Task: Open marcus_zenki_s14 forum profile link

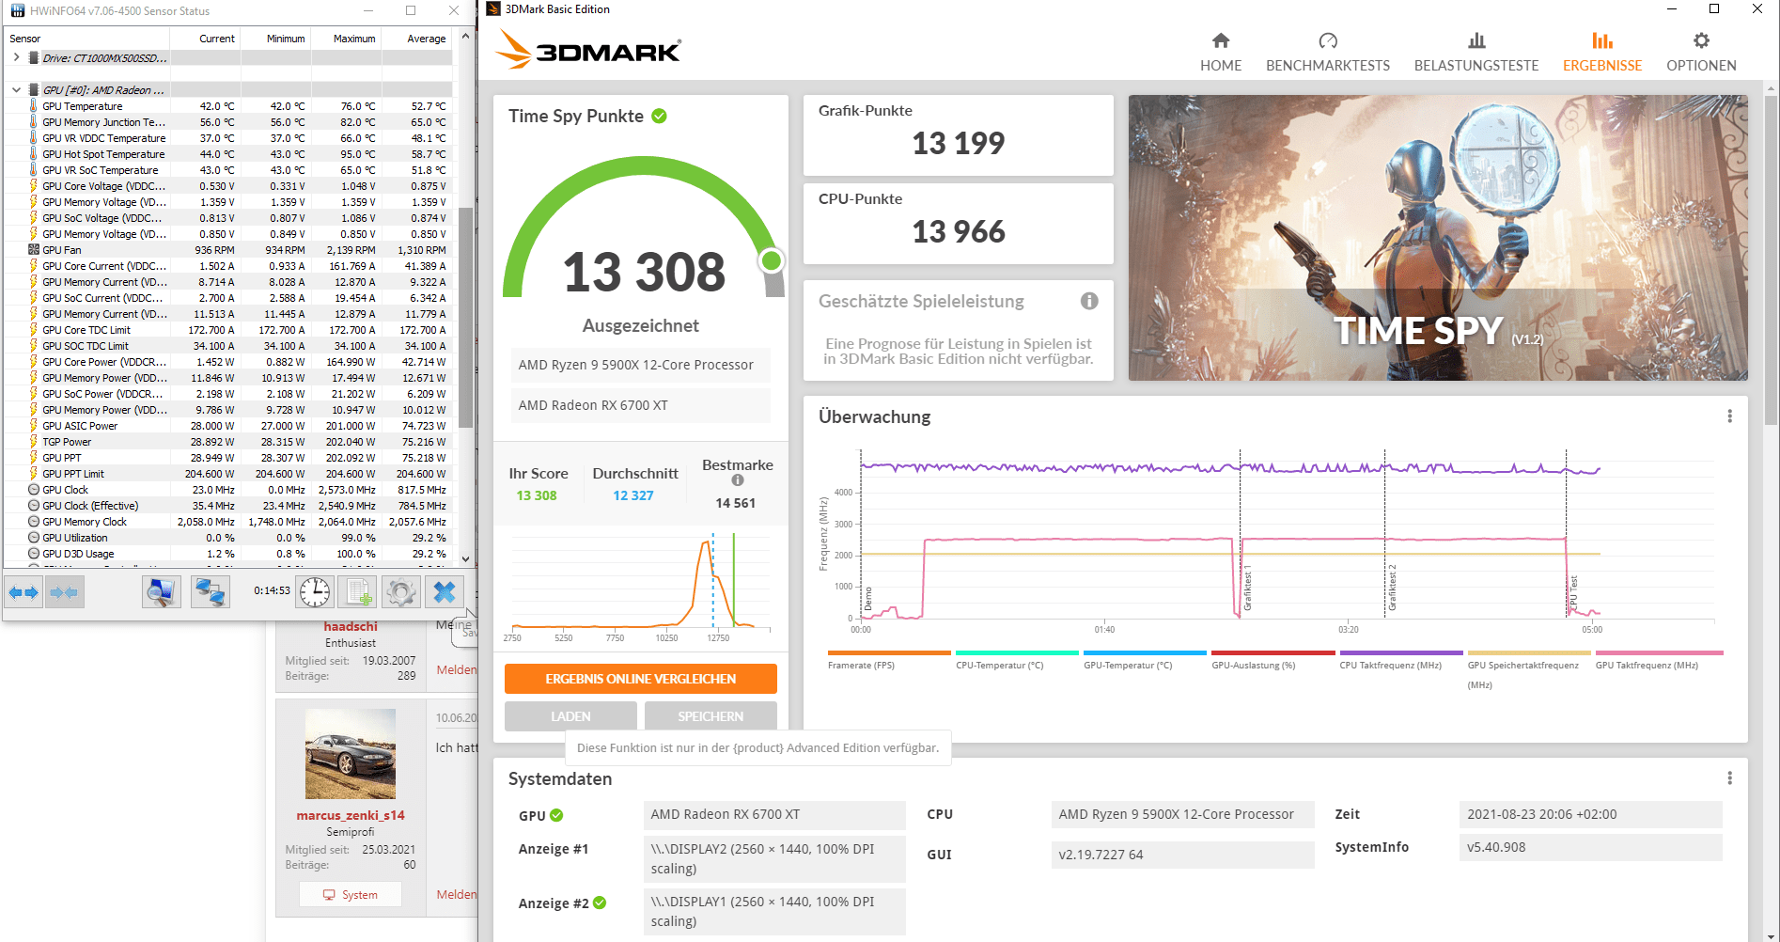Action: (x=351, y=815)
